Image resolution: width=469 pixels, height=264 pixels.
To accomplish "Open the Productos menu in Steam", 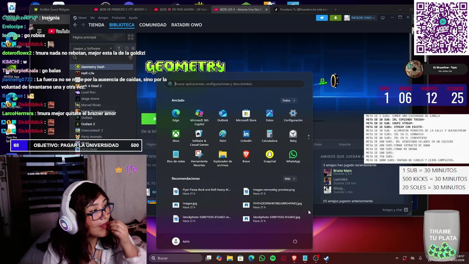I will (118, 18).
